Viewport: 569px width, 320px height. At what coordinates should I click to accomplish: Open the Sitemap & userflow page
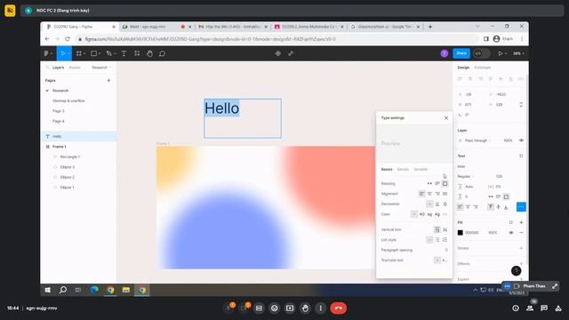point(68,100)
